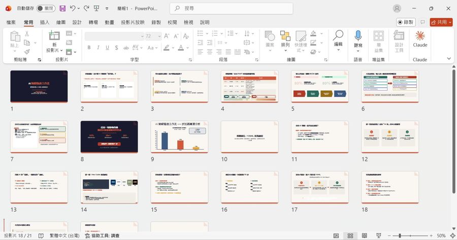The width and height of the screenshot is (457, 240).
Task: Expand the 排列 (Arrange) dropdown
Action: click(285, 50)
